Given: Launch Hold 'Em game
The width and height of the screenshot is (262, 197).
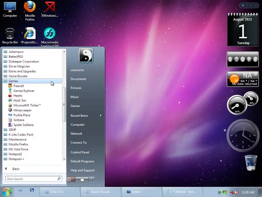Looking at the screenshot, I should coord(20,100).
